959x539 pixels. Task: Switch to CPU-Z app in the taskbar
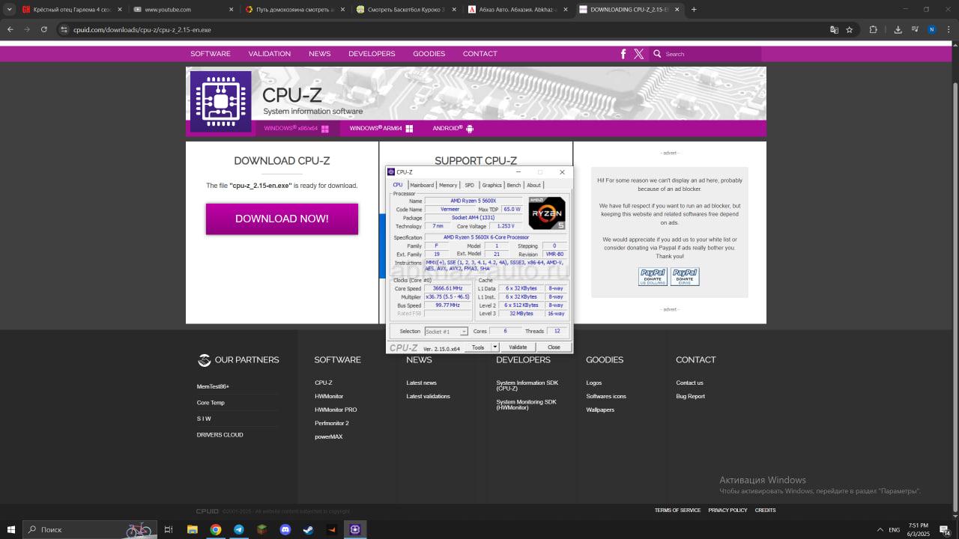pos(355,529)
